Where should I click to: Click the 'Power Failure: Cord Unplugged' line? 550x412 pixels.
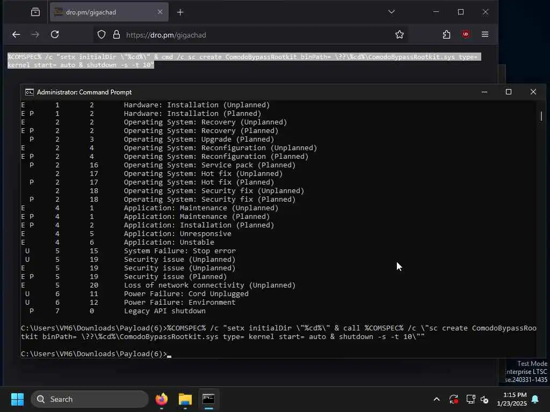tap(186, 294)
